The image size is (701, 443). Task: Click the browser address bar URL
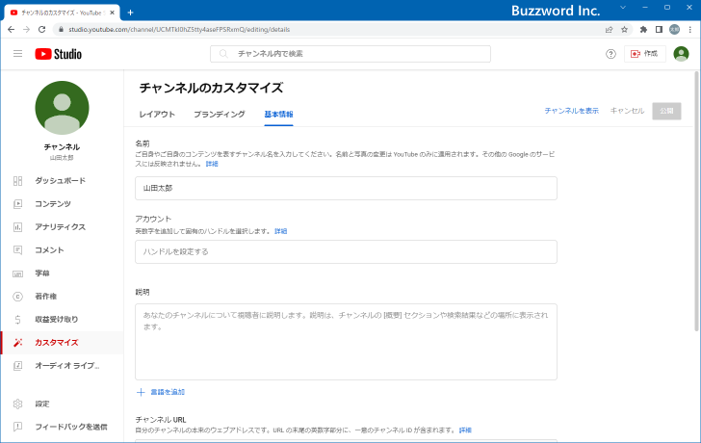click(x=179, y=30)
